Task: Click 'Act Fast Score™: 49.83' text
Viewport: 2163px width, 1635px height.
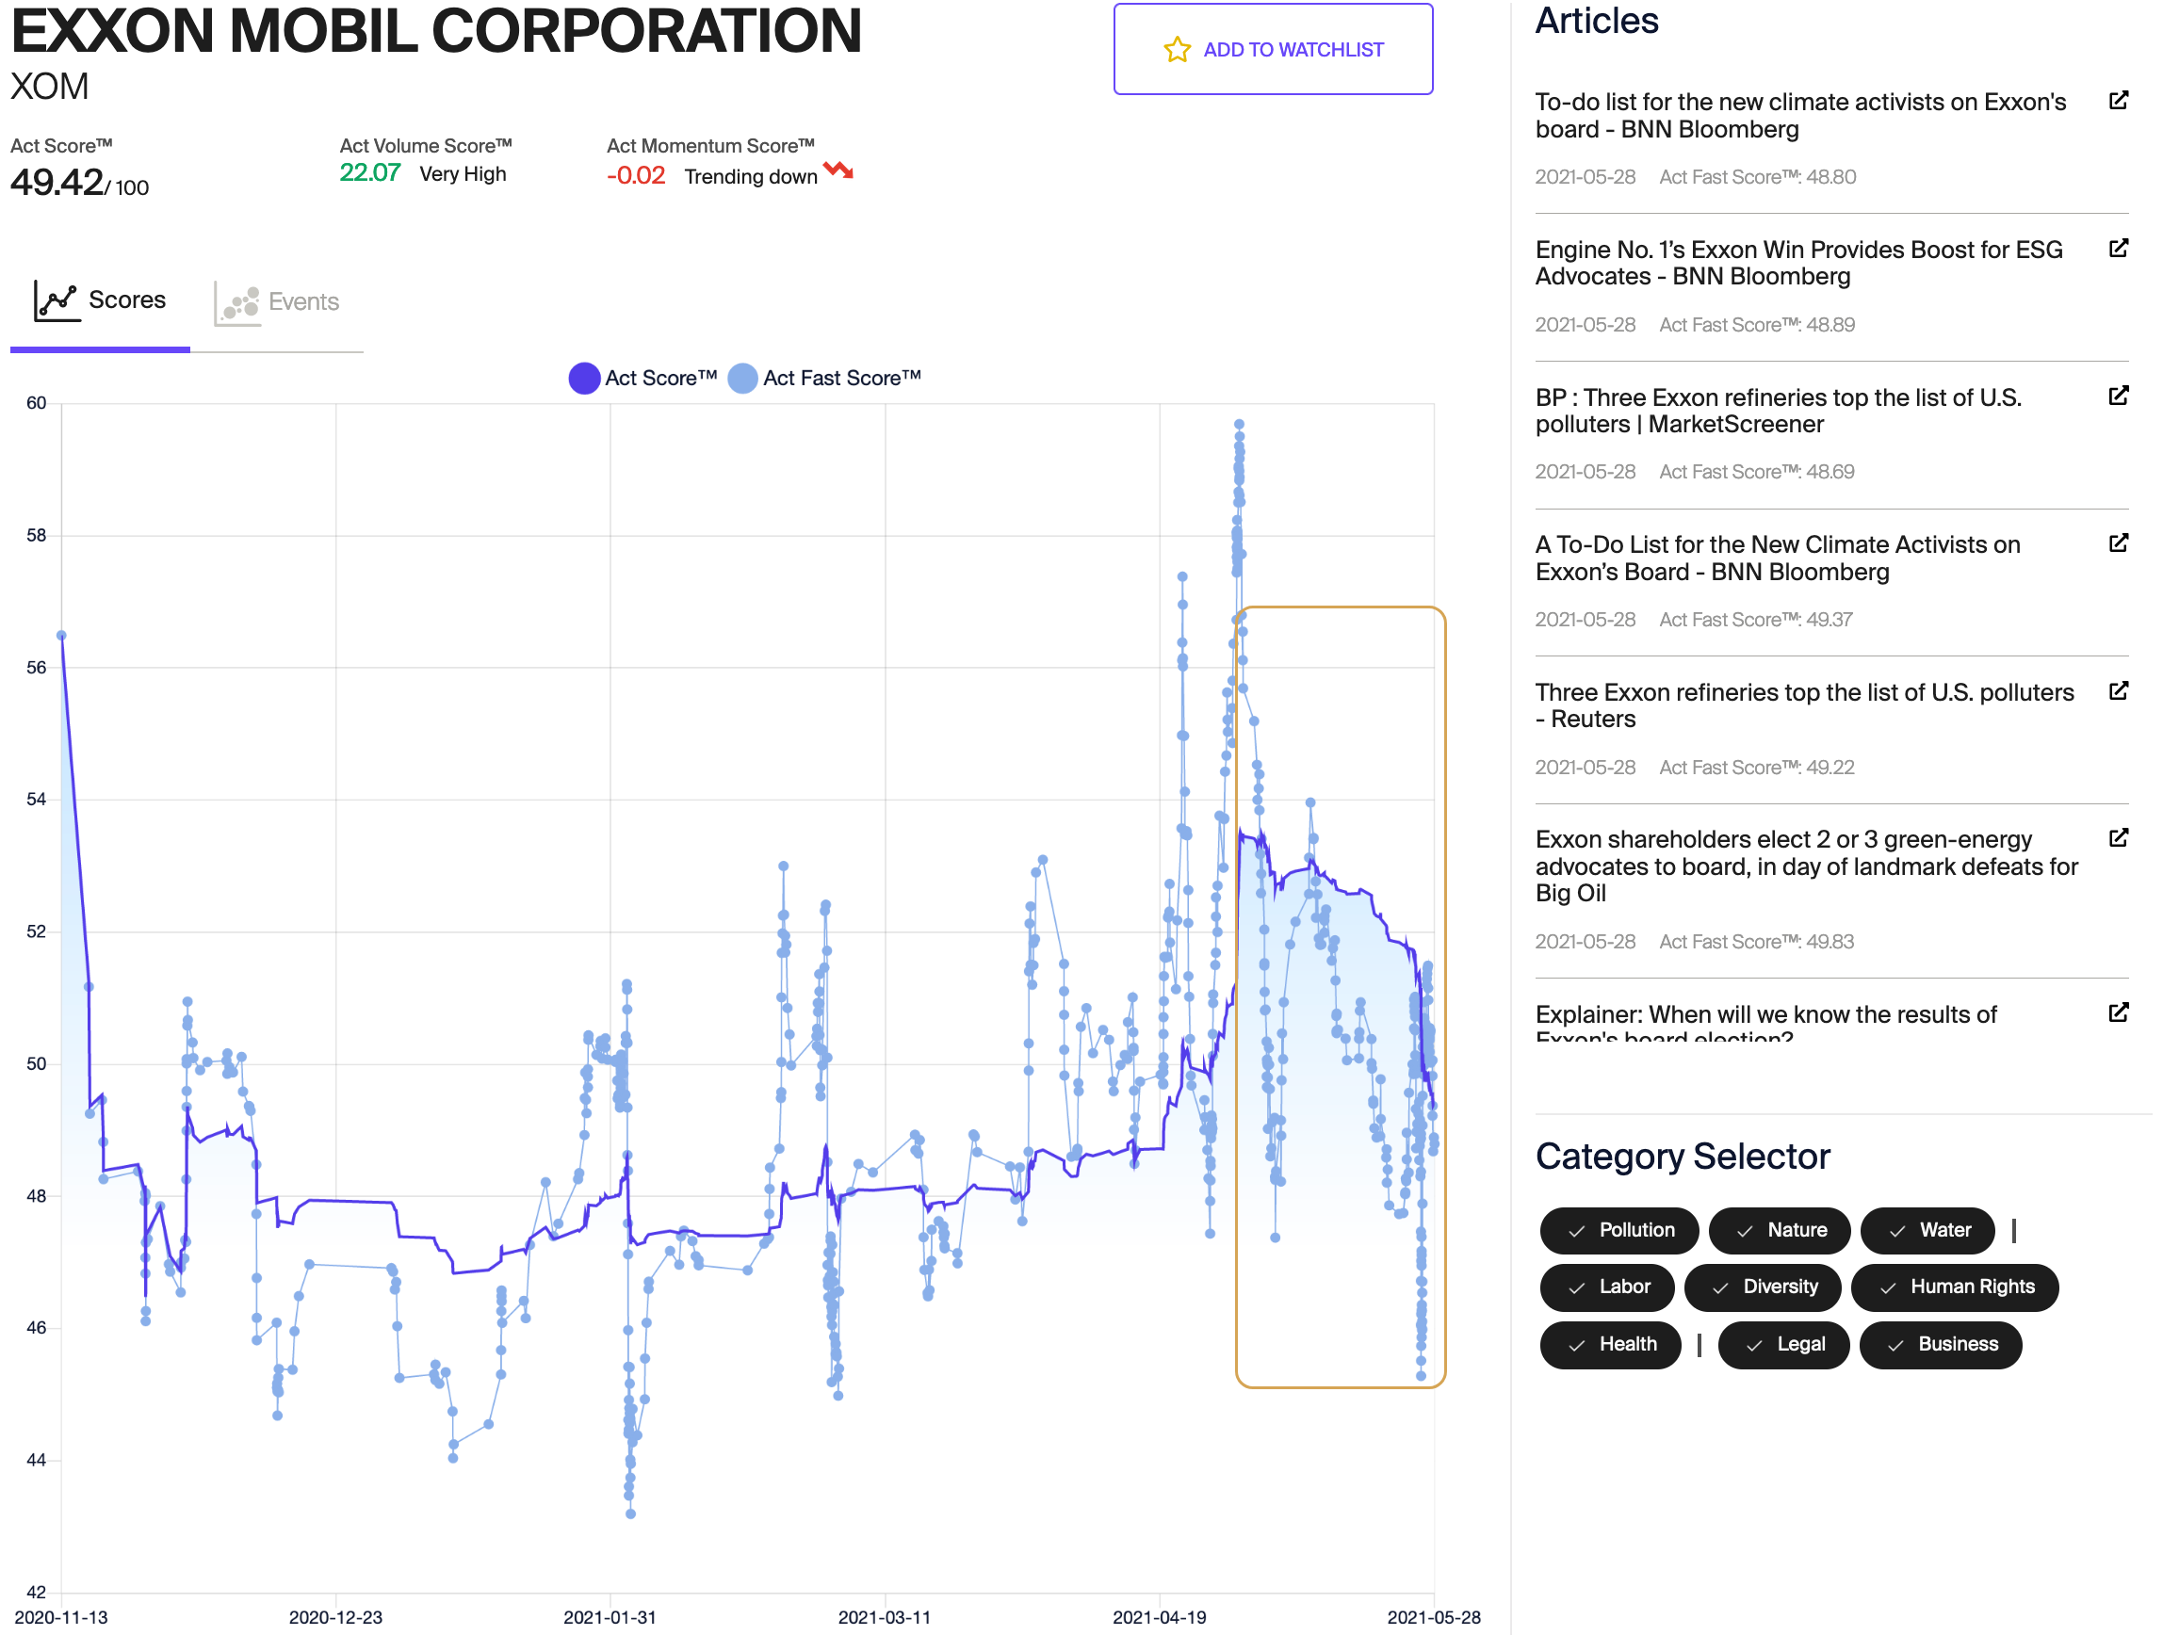Action: click(1756, 943)
